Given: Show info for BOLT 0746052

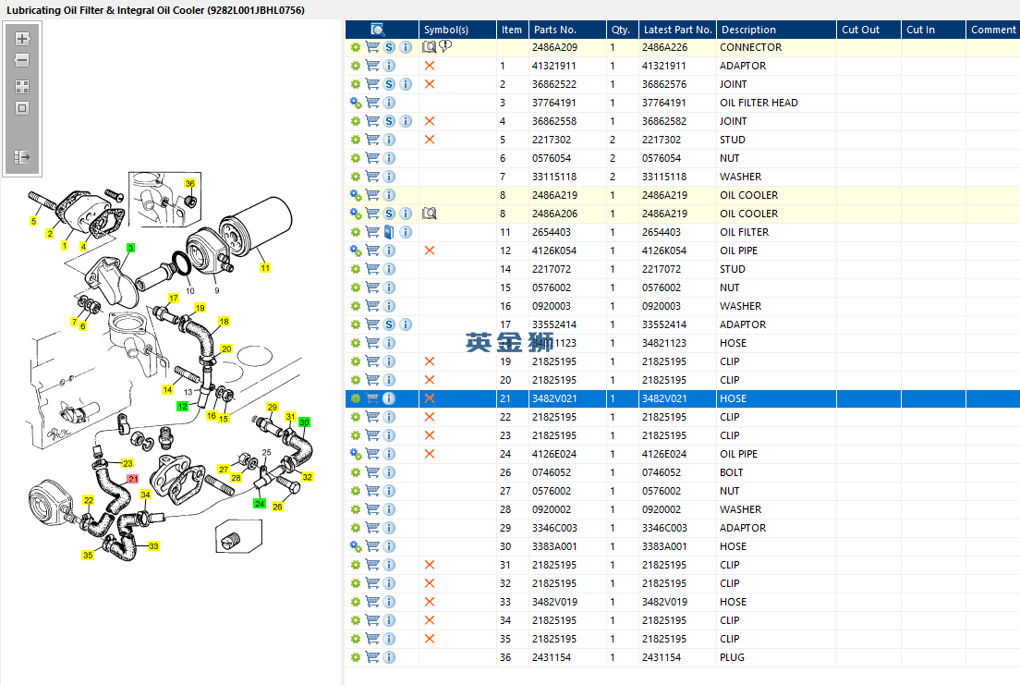Looking at the screenshot, I should (389, 472).
